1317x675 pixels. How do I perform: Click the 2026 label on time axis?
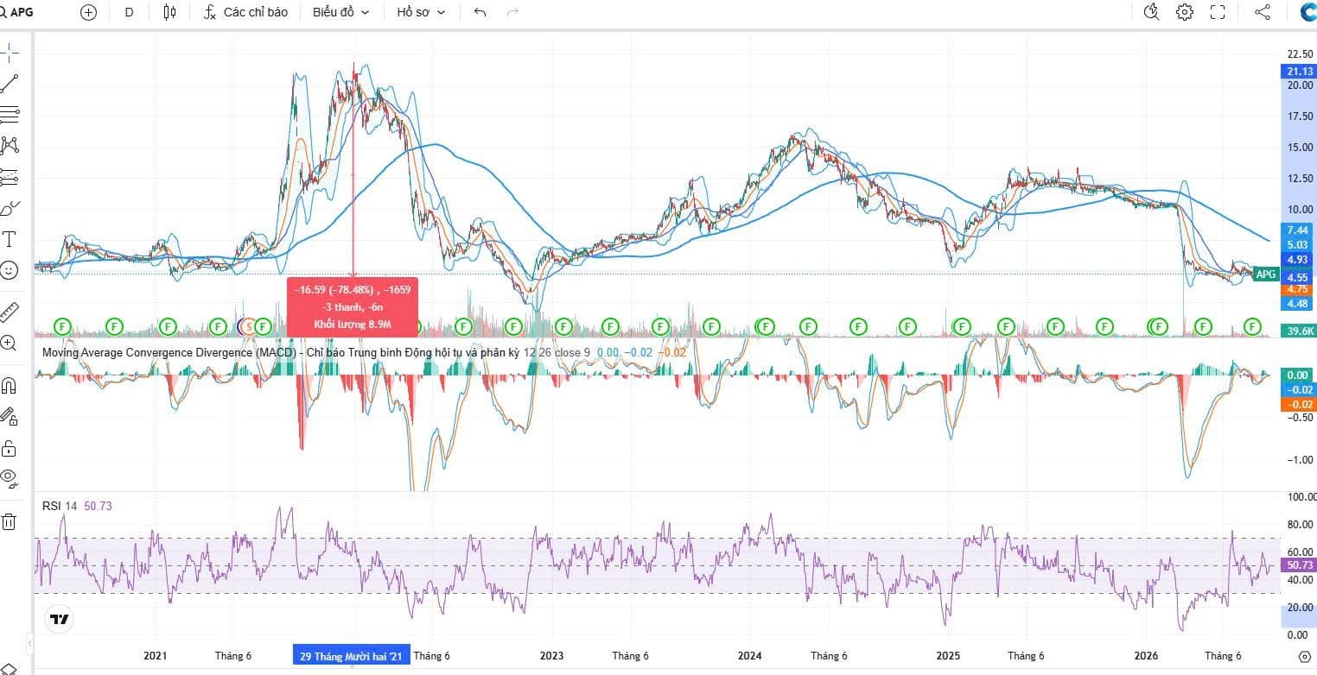tap(1146, 656)
